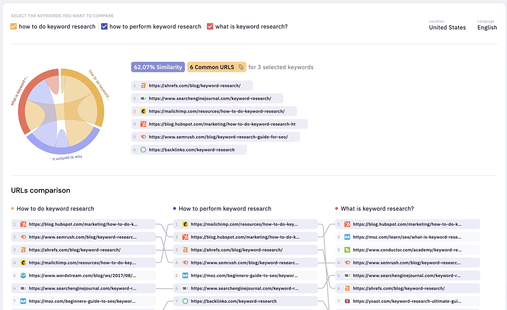
Task: Click Mailchimp icon in 'How to perform' column row 1
Action: pos(185,224)
